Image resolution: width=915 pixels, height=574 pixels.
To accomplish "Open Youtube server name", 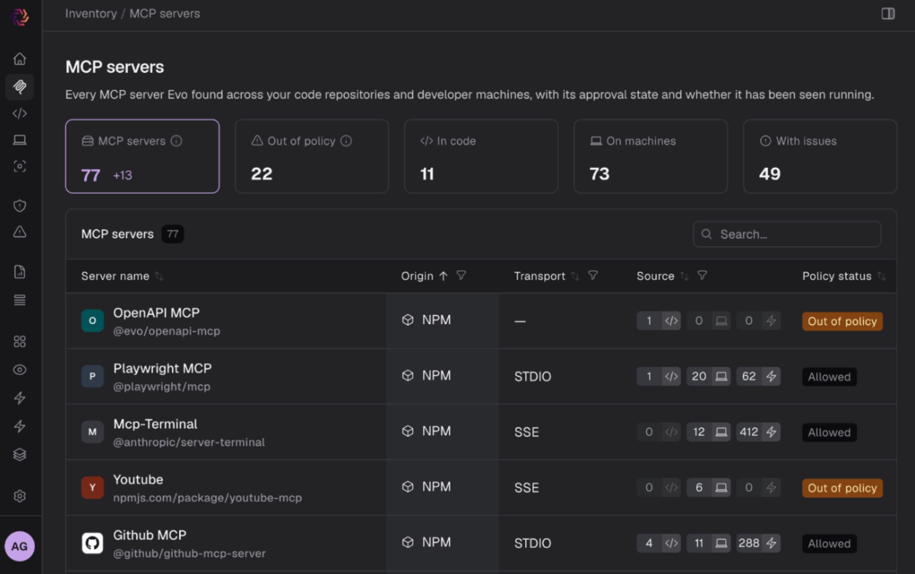I will pos(138,480).
